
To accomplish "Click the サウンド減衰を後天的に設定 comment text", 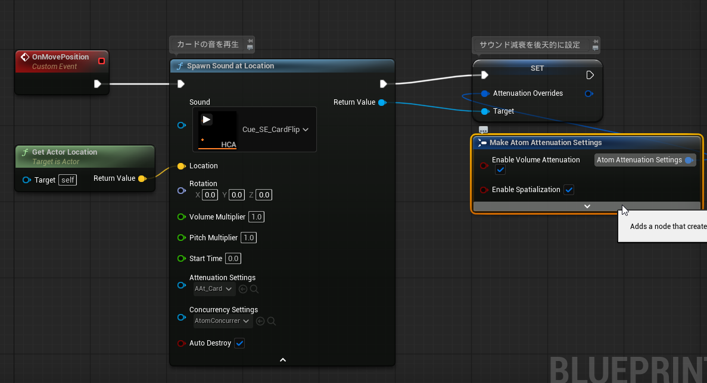I will pos(530,45).
